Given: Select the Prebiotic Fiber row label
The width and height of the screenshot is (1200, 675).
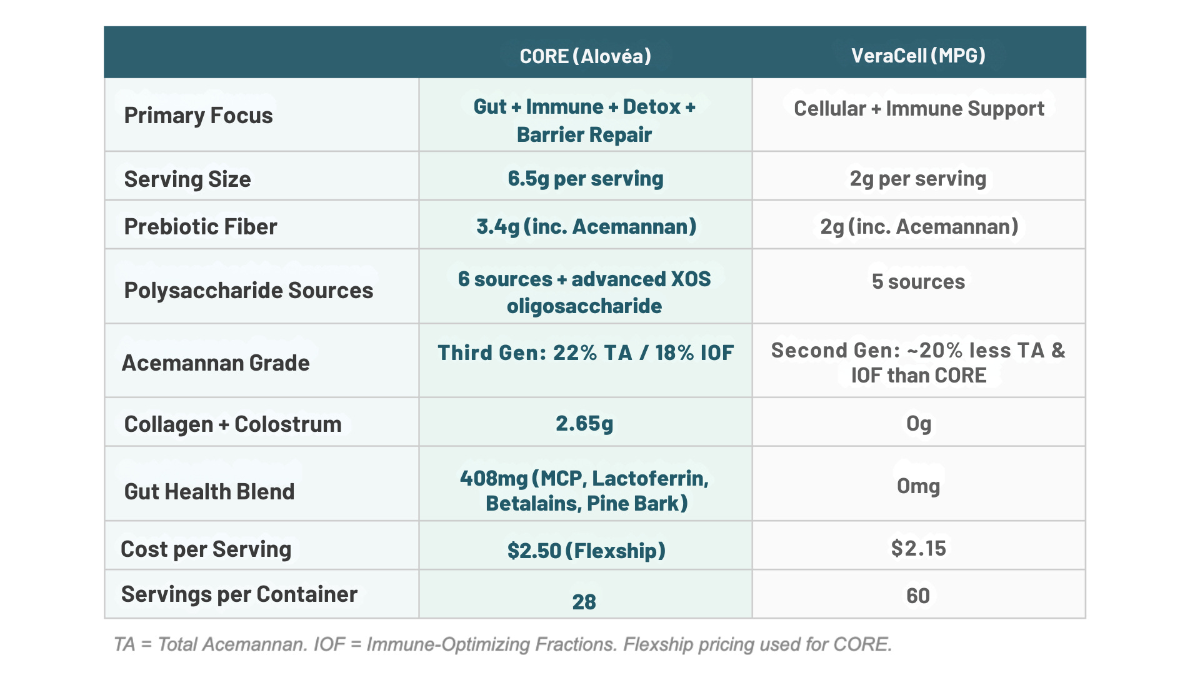Looking at the screenshot, I should (x=201, y=227).
